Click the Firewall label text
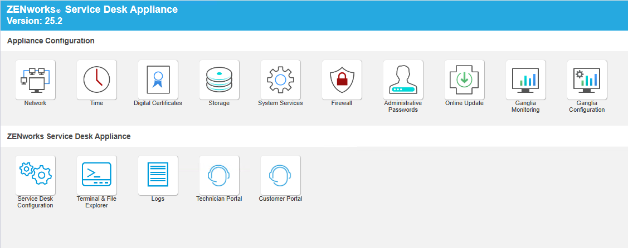 (x=342, y=103)
